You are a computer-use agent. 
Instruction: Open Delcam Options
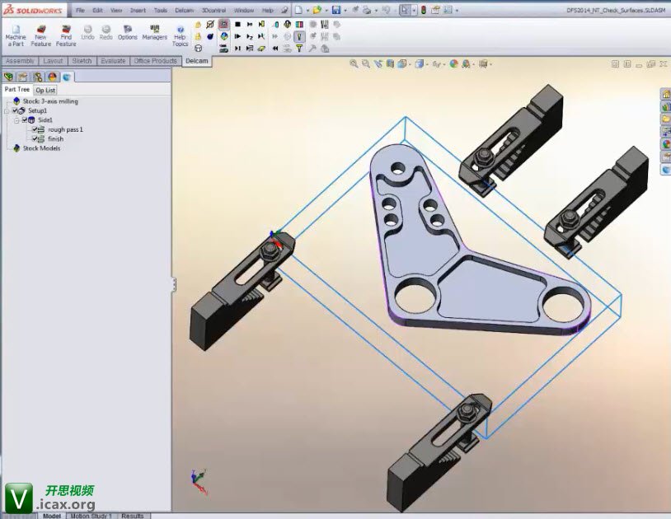[x=128, y=33]
